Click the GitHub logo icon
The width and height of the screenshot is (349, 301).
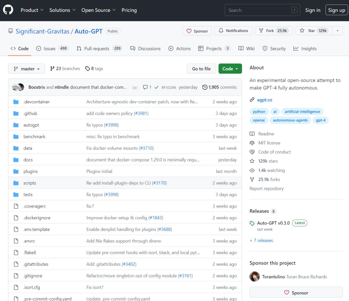[8, 10]
